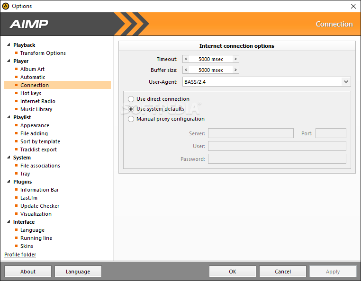This screenshot has width=361, height=281.
Task: Open Running line settings
Action: point(36,238)
